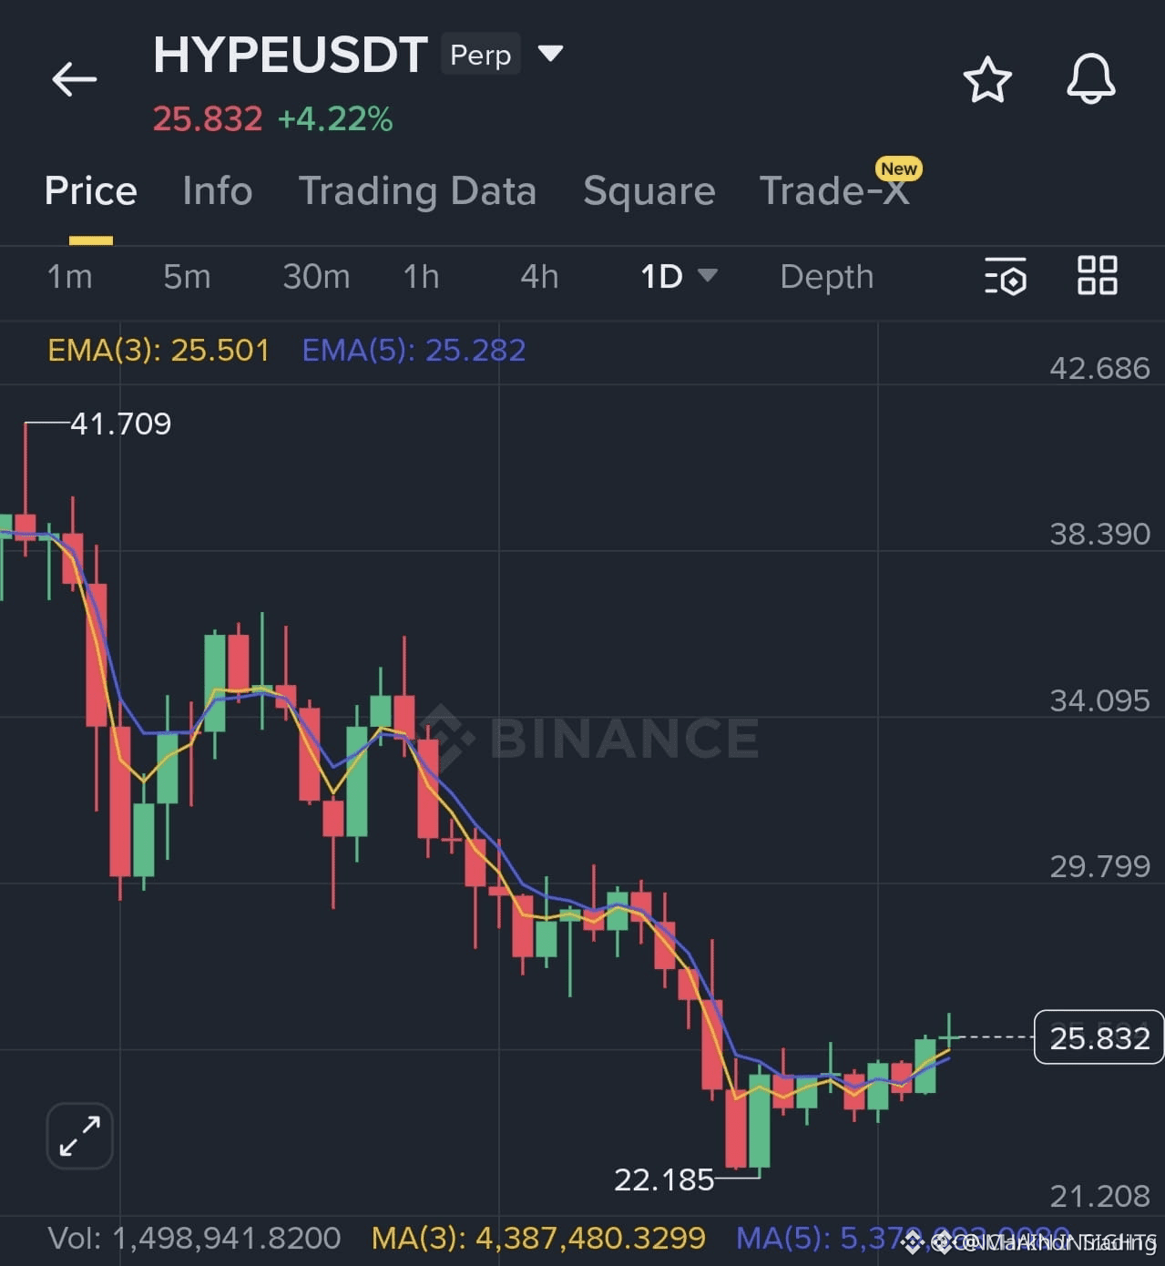Select the 1h timeframe
The width and height of the screenshot is (1165, 1266).
(x=421, y=276)
